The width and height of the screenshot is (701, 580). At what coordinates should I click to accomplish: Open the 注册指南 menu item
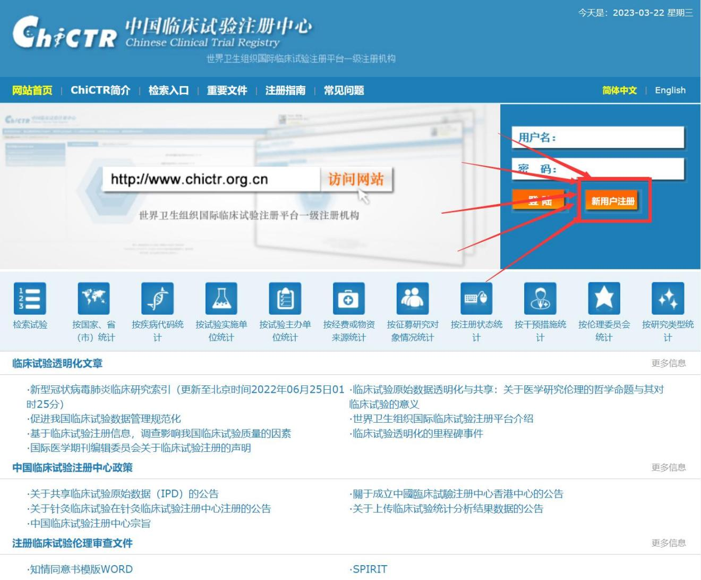click(x=285, y=90)
